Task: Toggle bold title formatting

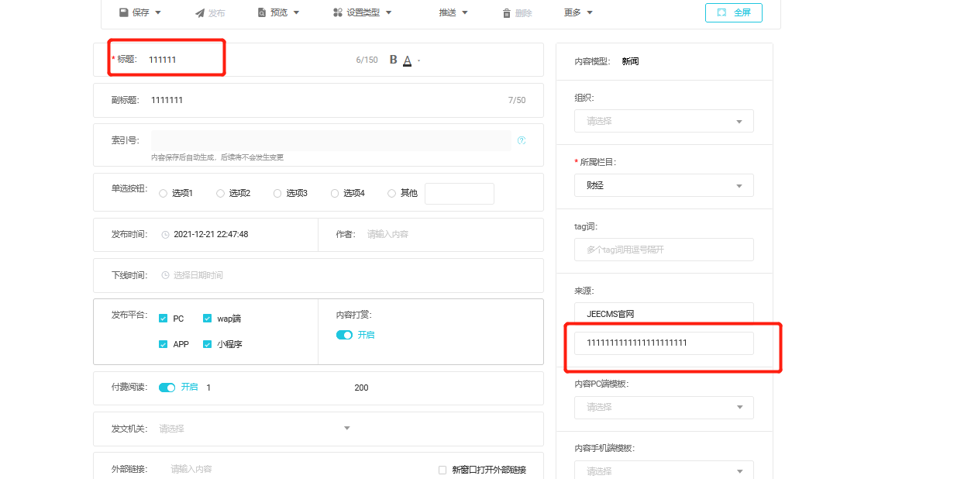Action: coord(393,60)
